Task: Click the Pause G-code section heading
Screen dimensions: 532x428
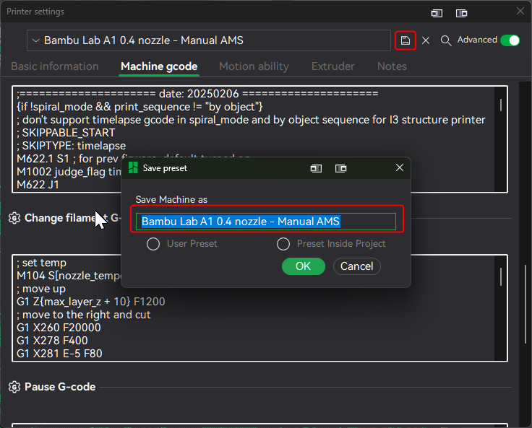Action: [60, 387]
